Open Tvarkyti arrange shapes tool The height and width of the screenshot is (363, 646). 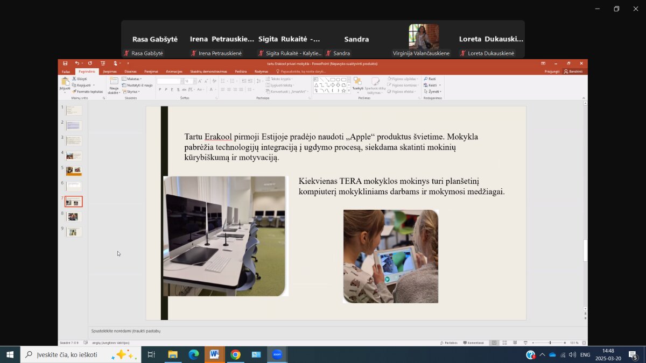[x=358, y=85]
